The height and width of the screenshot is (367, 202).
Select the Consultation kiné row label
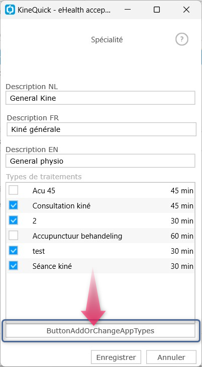(61, 206)
